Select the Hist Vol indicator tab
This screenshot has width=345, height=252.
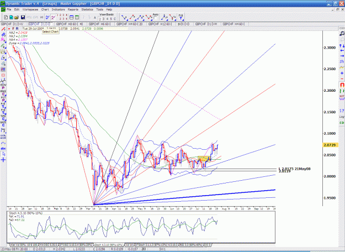(x=24, y=245)
